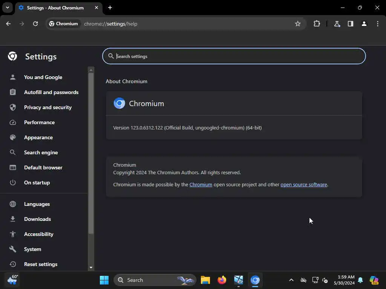Open the Chrome Labs flask icon
The image size is (386, 289).
[337, 24]
